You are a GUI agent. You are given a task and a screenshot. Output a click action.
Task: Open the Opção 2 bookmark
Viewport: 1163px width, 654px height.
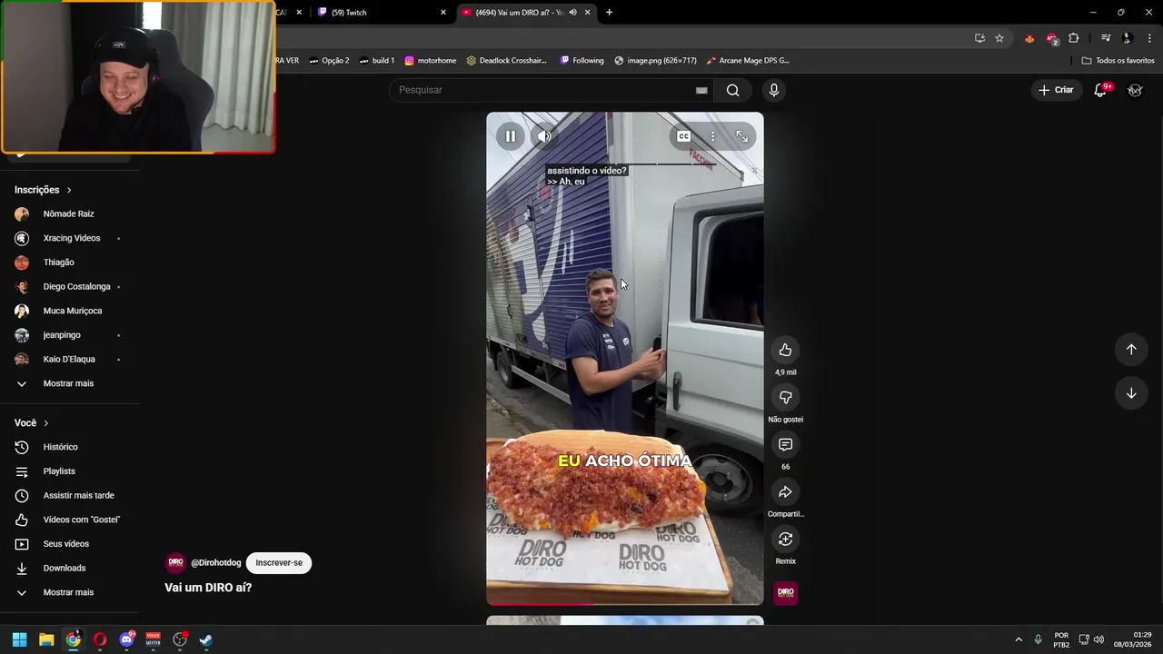click(329, 61)
